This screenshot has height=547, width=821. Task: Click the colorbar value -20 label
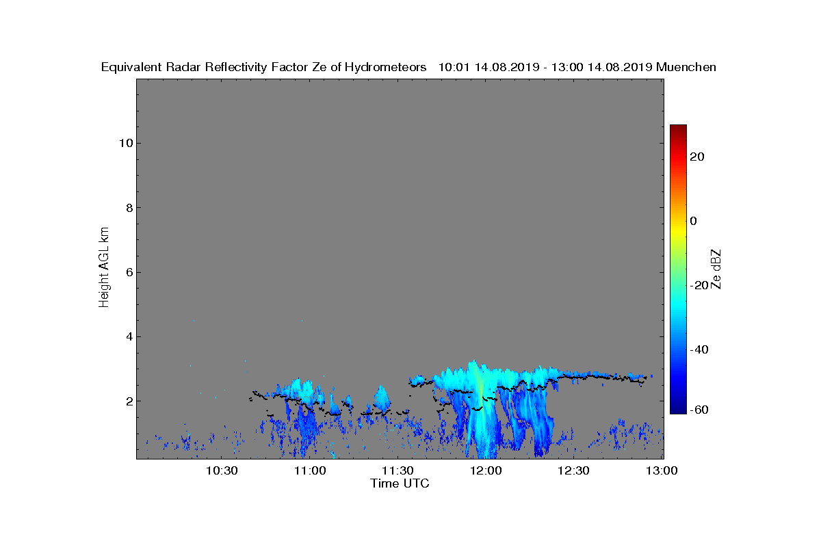click(699, 285)
